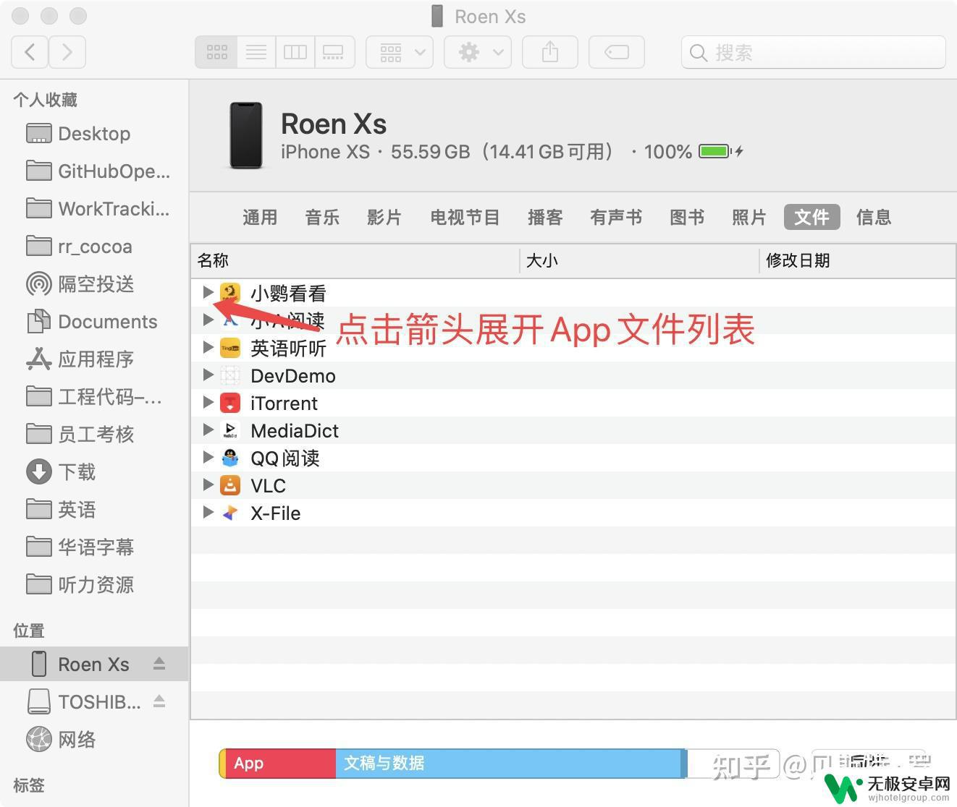Switch to the 照片 tab

749,217
